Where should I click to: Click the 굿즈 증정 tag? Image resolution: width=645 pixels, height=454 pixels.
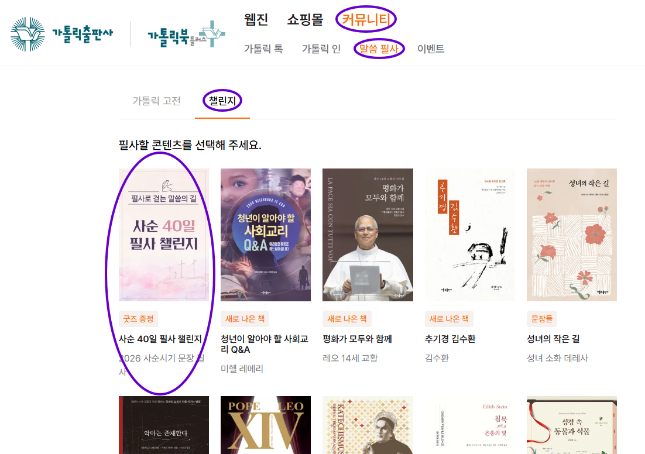click(138, 319)
